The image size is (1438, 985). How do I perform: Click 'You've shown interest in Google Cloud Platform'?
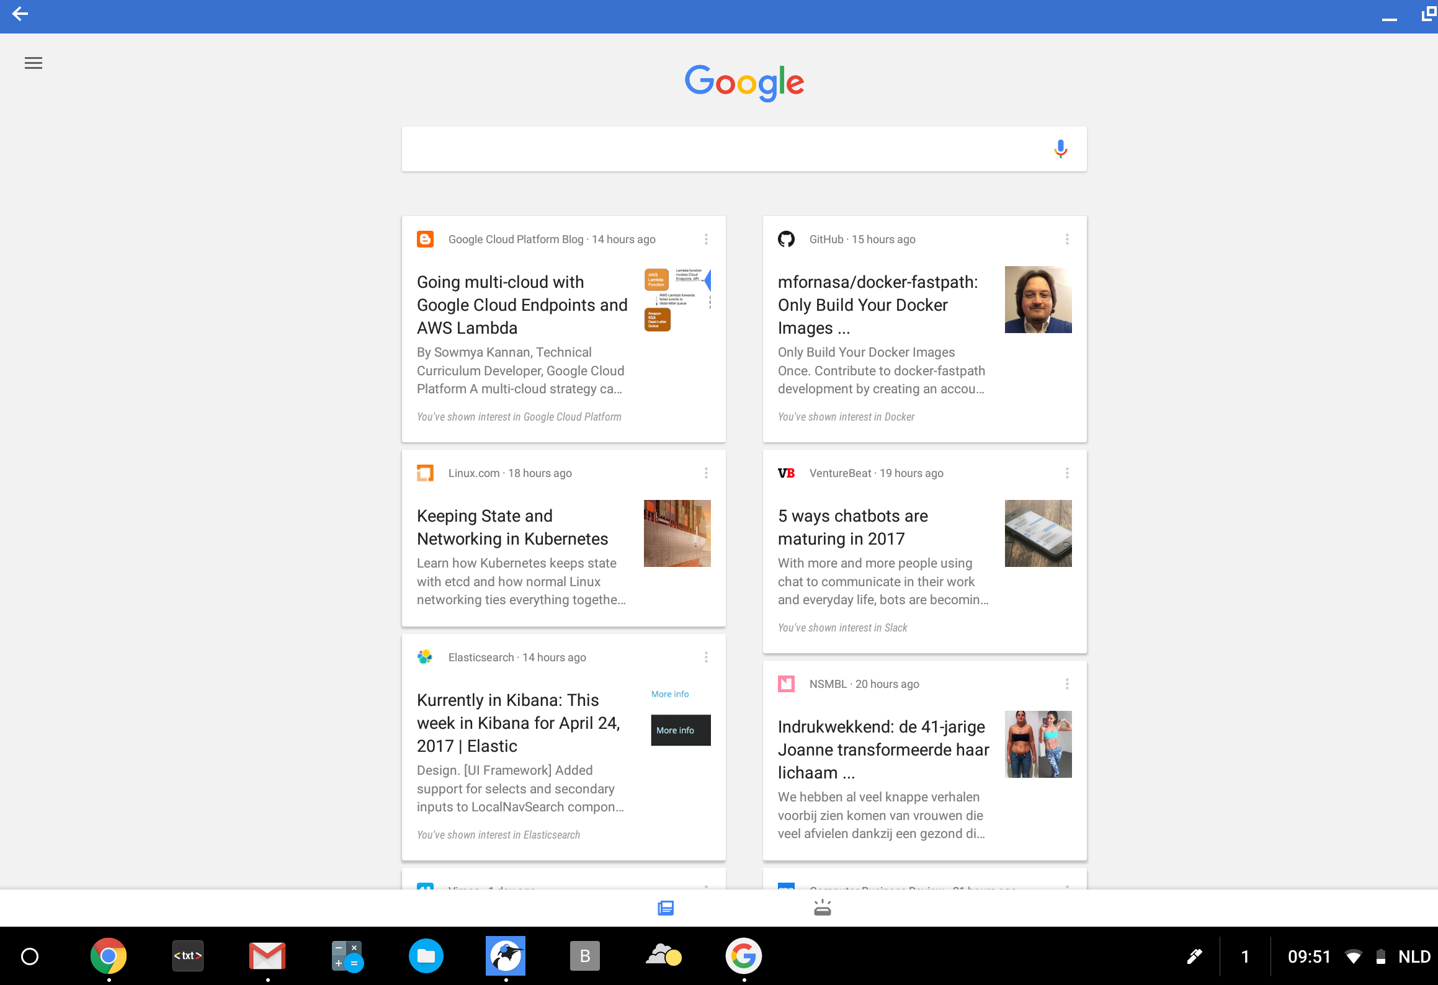[x=519, y=417]
